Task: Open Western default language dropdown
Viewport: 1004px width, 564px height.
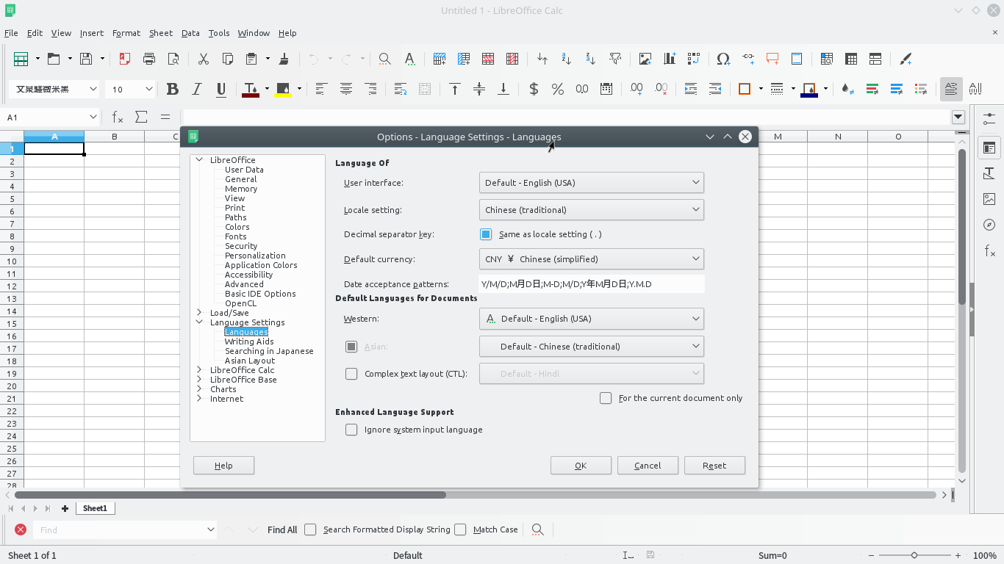Action: click(591, 319)
